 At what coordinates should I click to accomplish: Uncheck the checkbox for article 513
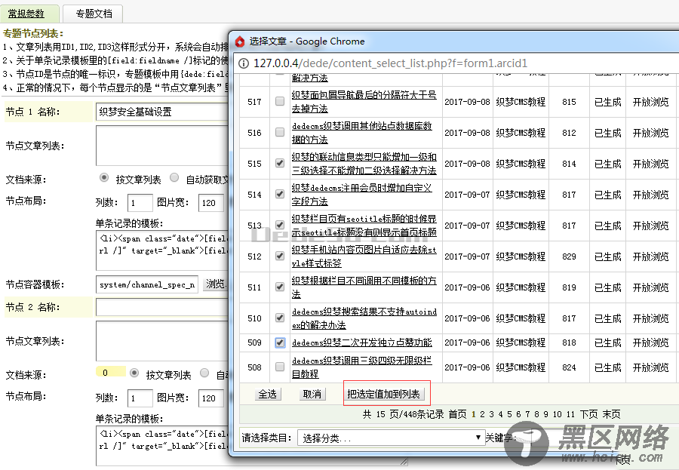[280, 225]
